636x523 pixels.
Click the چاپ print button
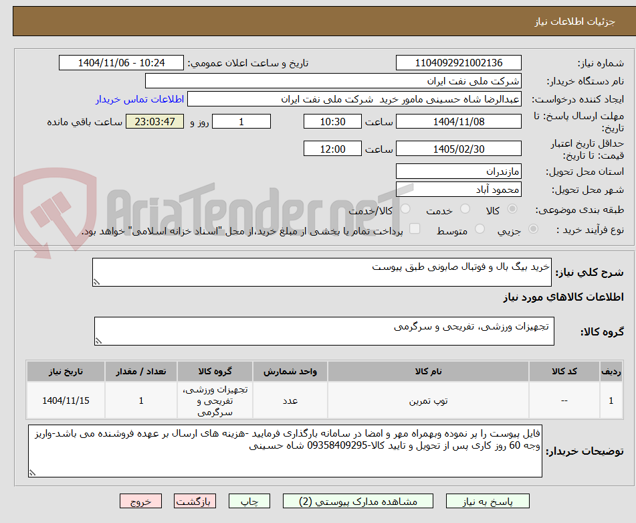(249, 501)
